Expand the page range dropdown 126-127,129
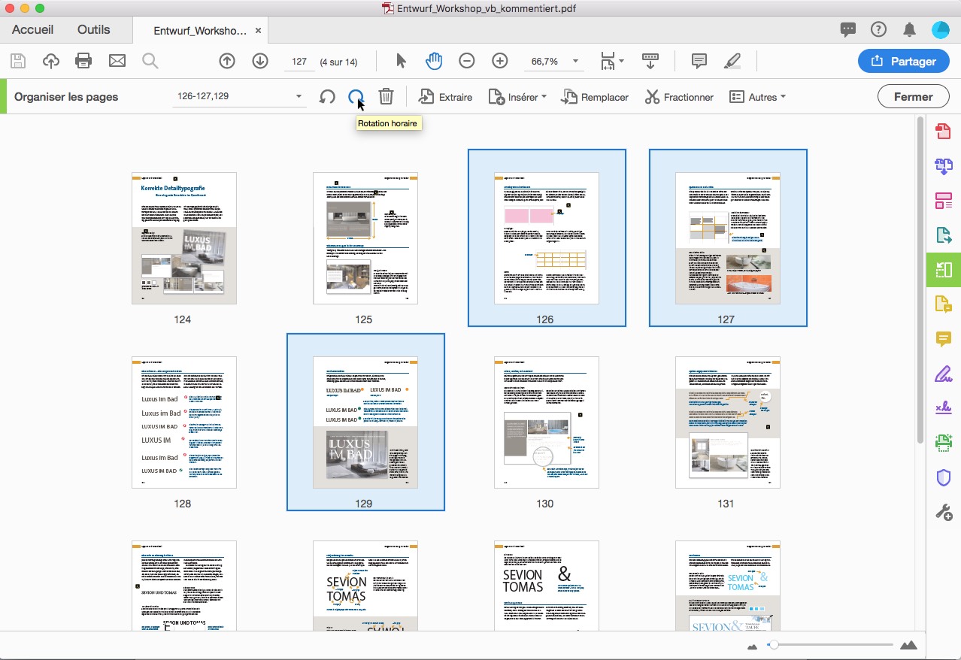Viewport: 961px width, 660px height. [299, 97]
